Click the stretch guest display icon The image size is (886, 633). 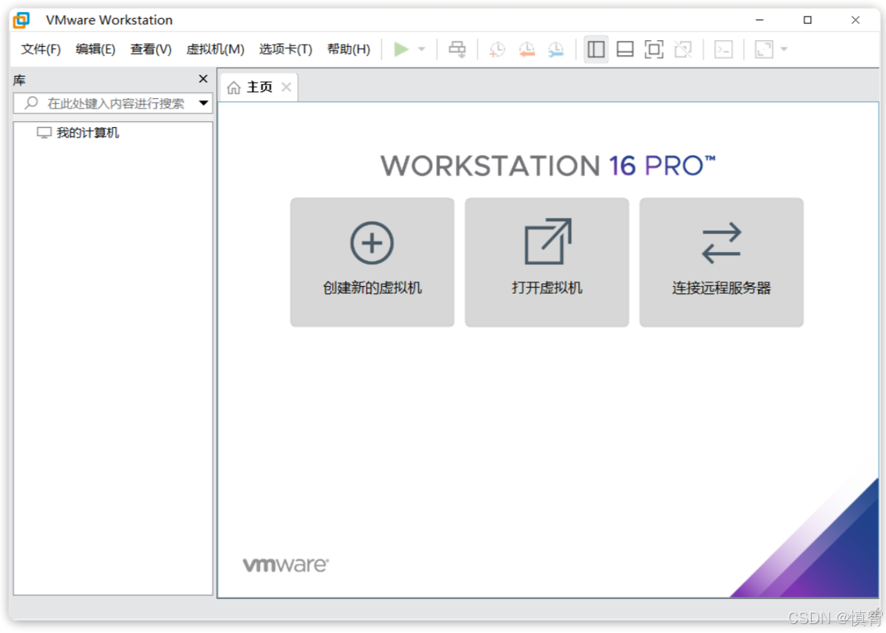click(764, 49)
